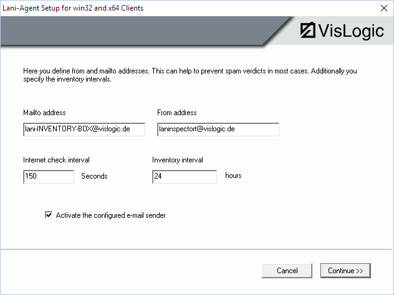Click the Lani-Agent Setup title bar text
Viewport: 394px width, 295px height.
pos(74,8)
